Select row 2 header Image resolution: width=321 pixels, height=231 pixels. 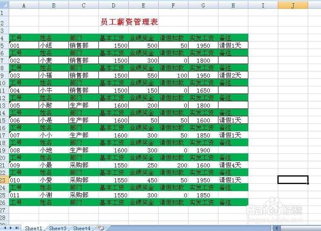click(4, 21)
